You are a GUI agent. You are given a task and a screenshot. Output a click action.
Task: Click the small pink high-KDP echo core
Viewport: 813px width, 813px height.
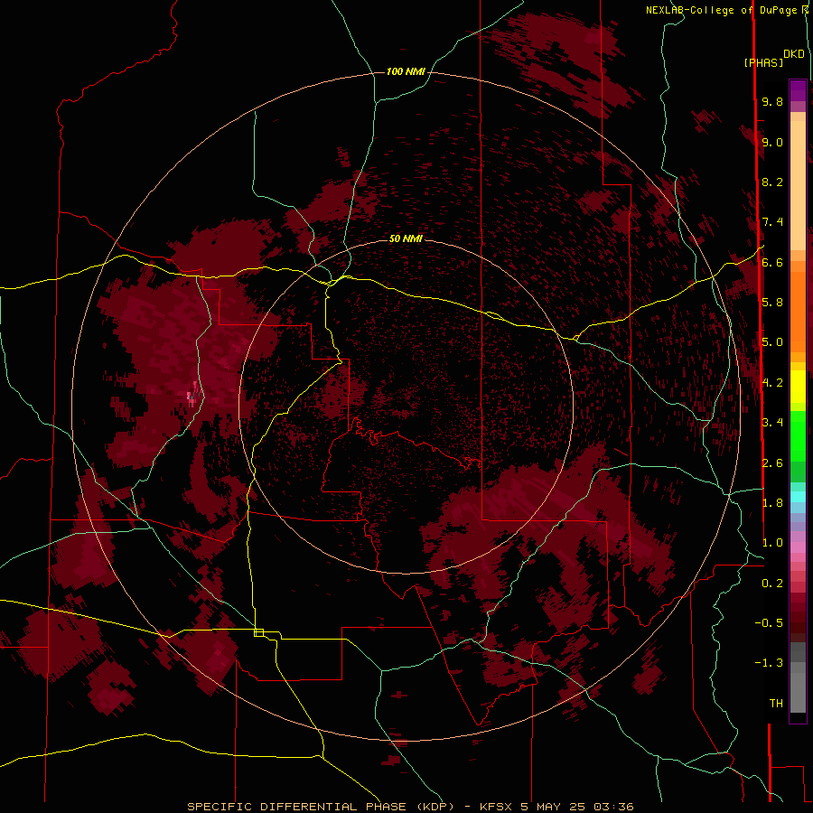tap(192, 397)
